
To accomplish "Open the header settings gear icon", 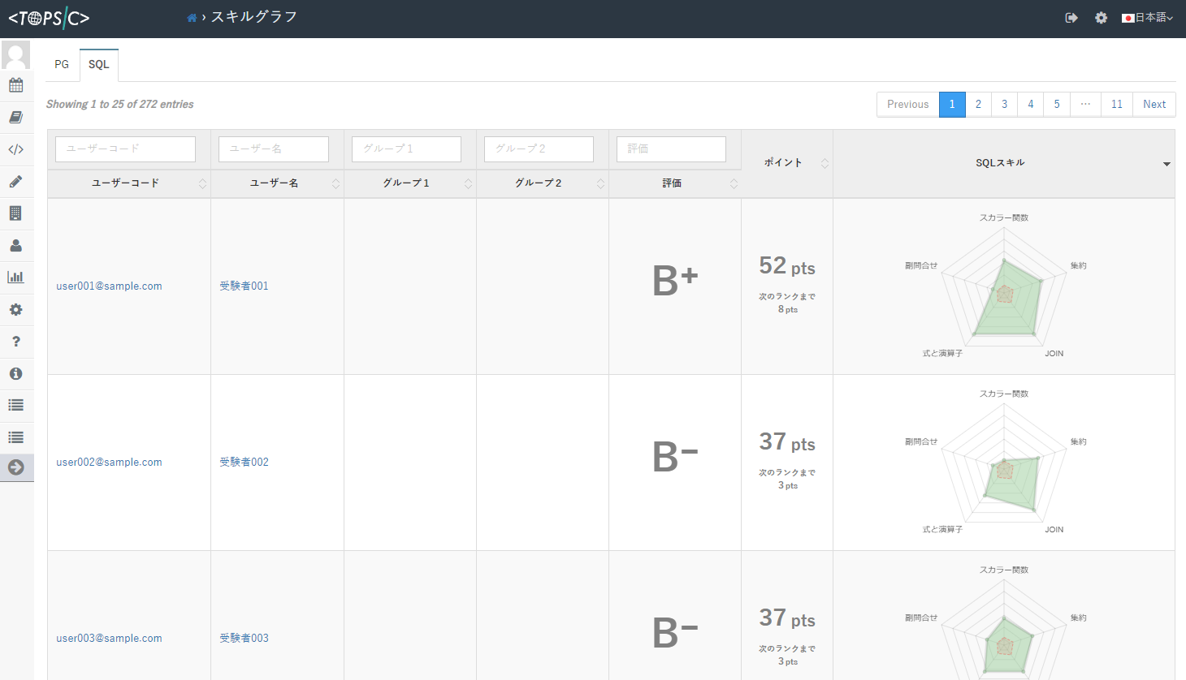I will coord(1101,18).
